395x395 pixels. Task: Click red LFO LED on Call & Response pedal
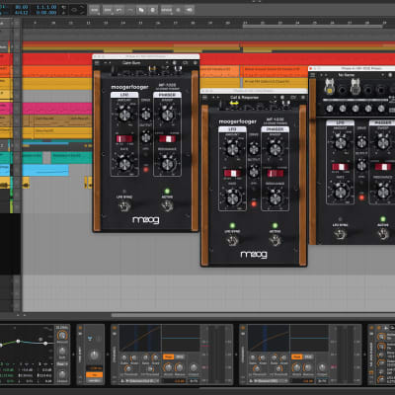click(254, 203)
